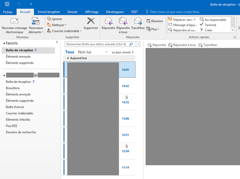Click the Rechercher Boîte aux lettres actuelle field
The width and height of the screenshot is (240, 179).
pos(96,44)
